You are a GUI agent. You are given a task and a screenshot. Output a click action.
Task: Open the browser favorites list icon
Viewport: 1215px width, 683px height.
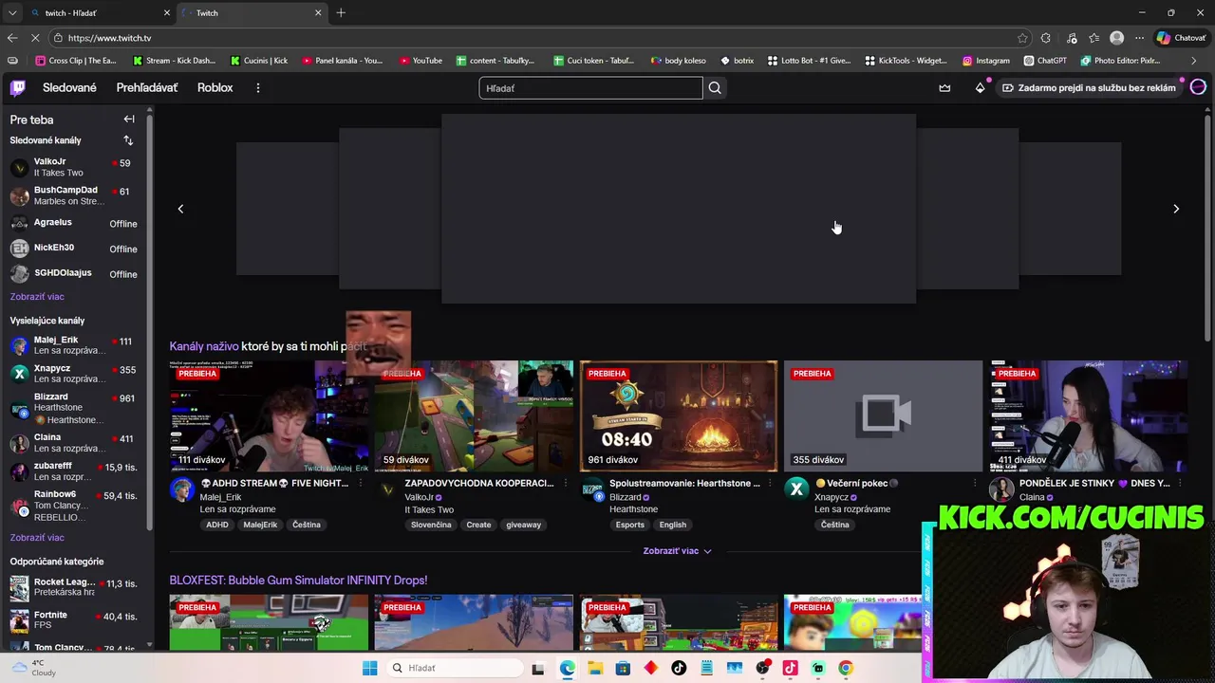1094,38
